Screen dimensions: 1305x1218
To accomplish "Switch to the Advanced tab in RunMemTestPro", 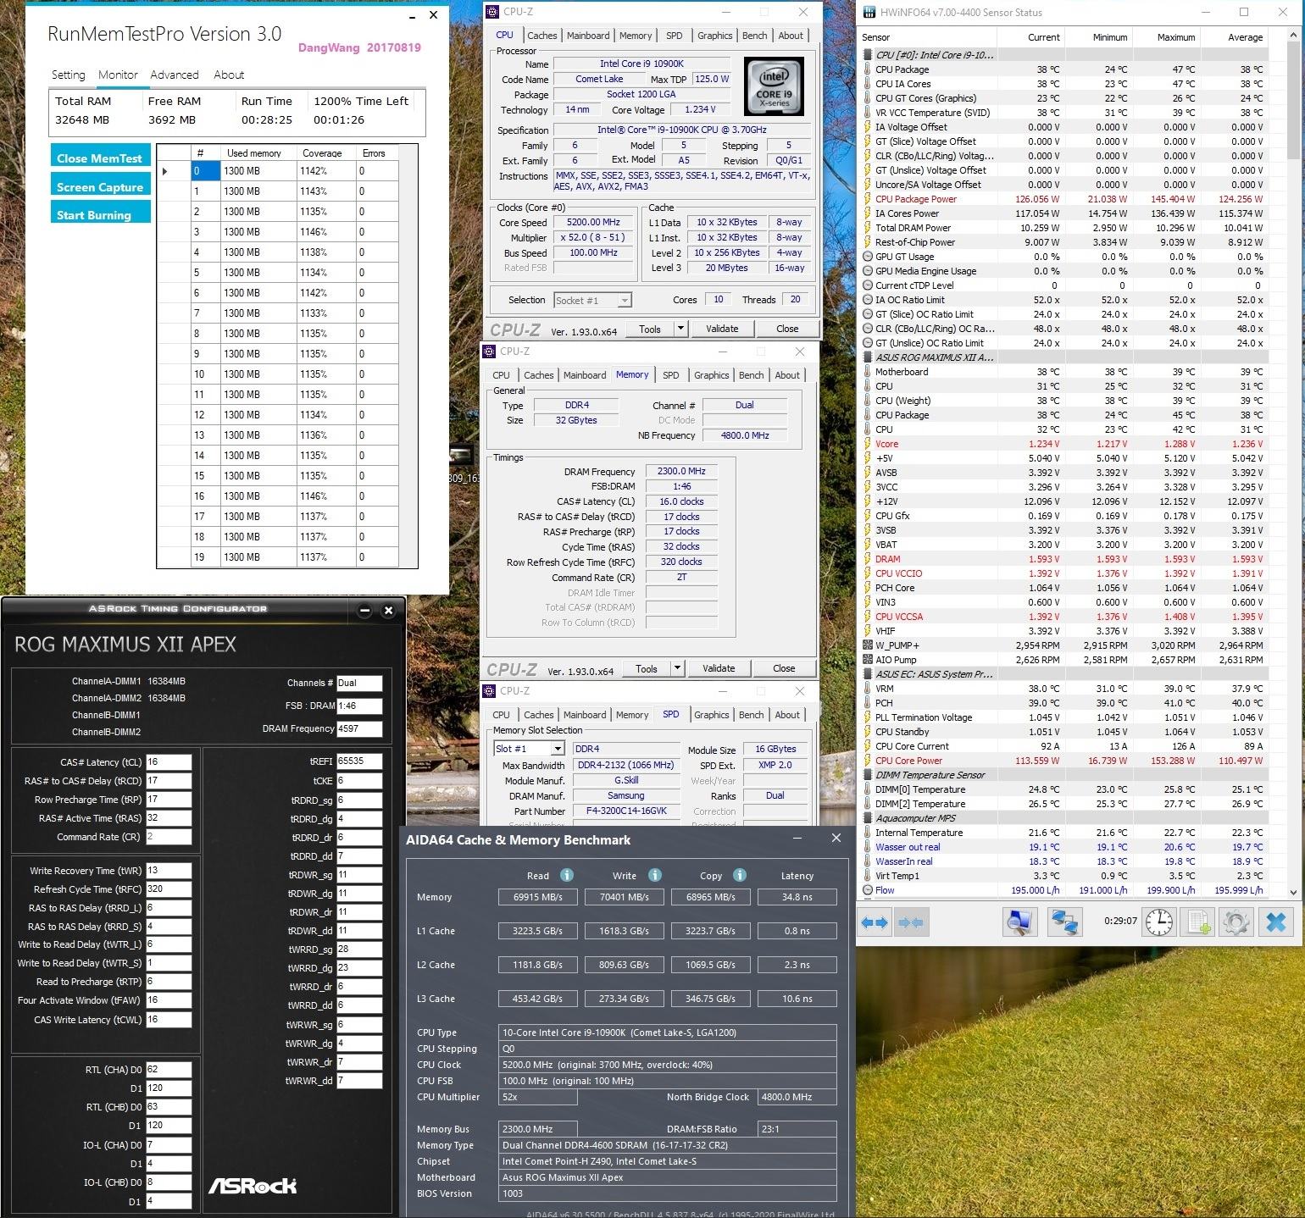I will [x=175, y=75].
